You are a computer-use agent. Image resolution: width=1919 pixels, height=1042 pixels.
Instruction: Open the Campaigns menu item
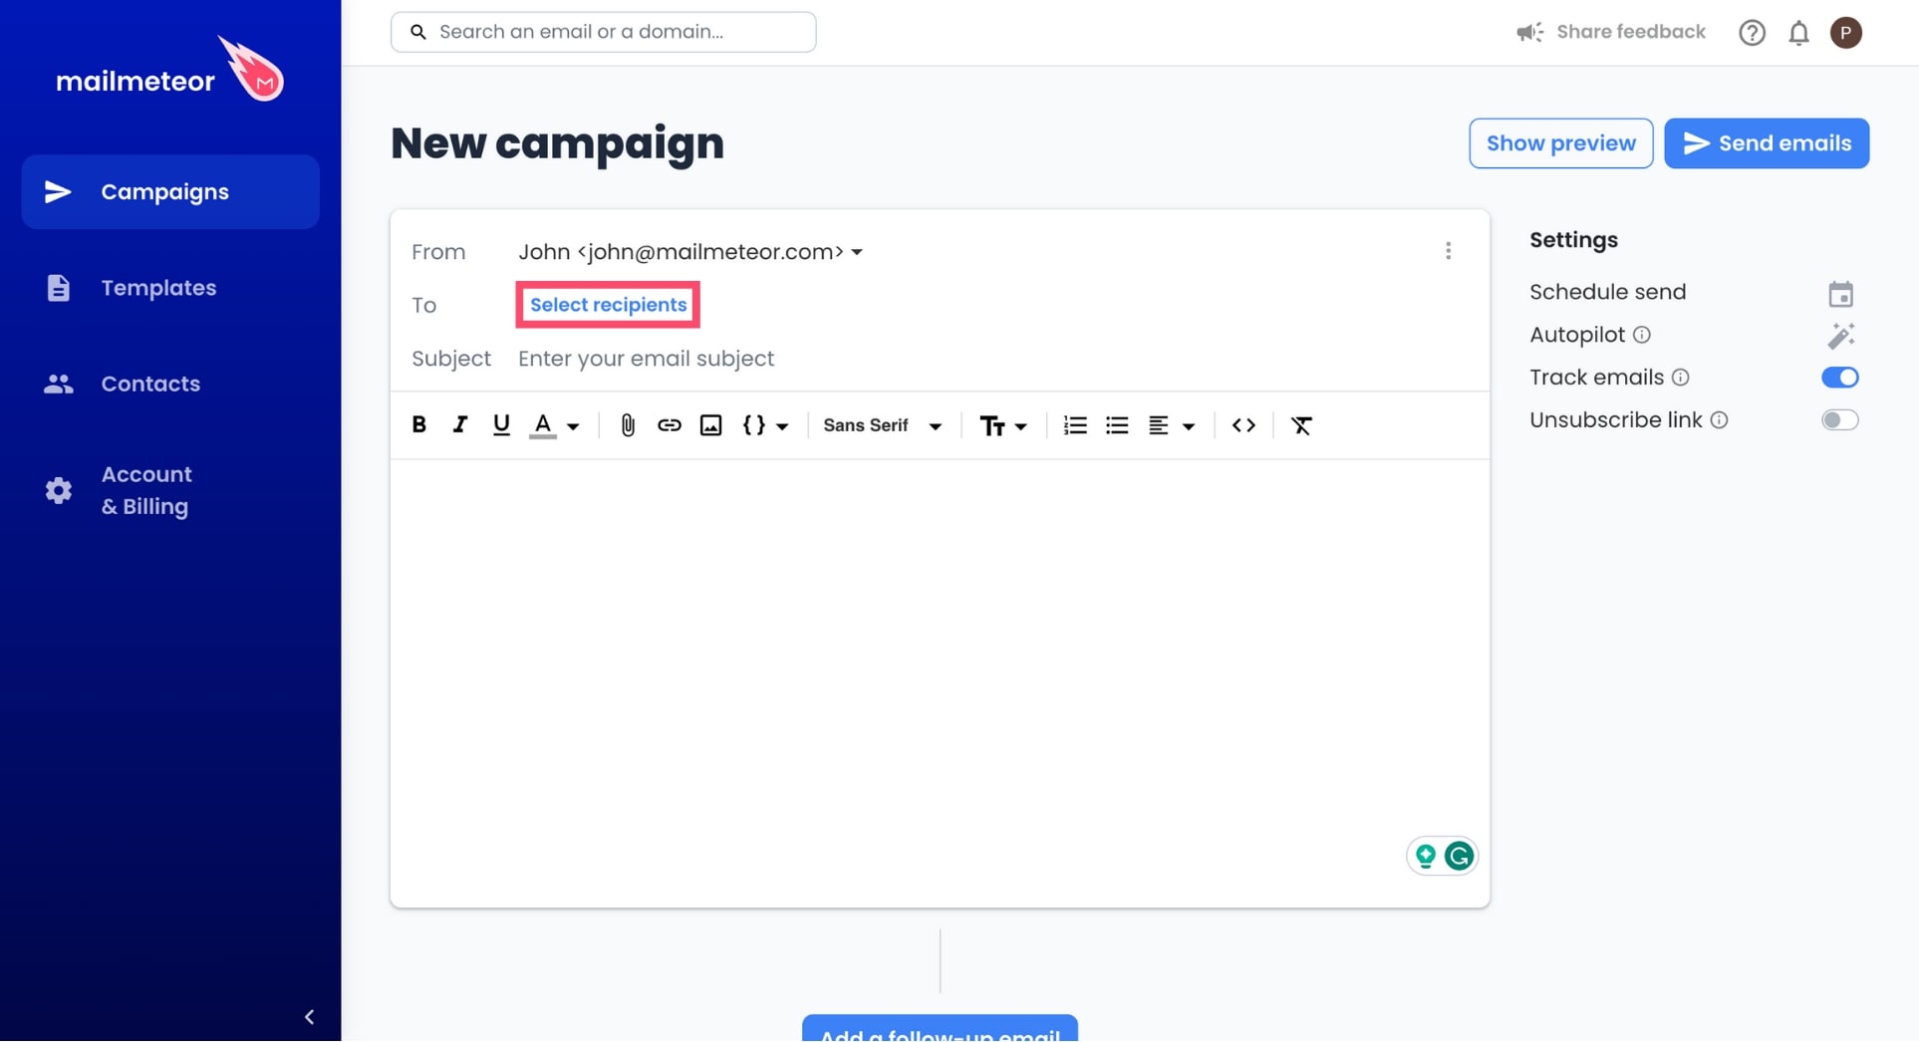(x=170, y=191)
